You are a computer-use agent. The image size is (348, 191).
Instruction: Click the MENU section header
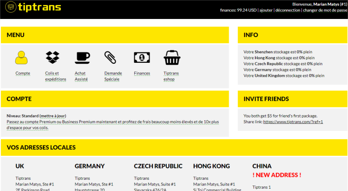(x=115, y=35)
